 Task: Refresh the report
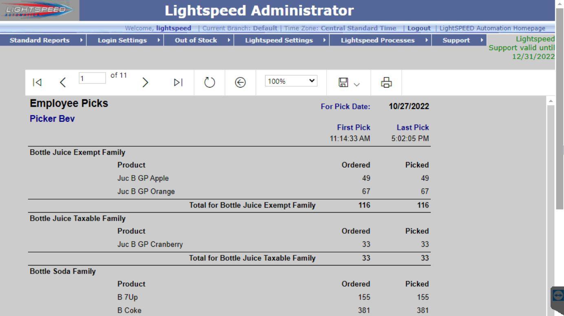(x=209, y=83)
